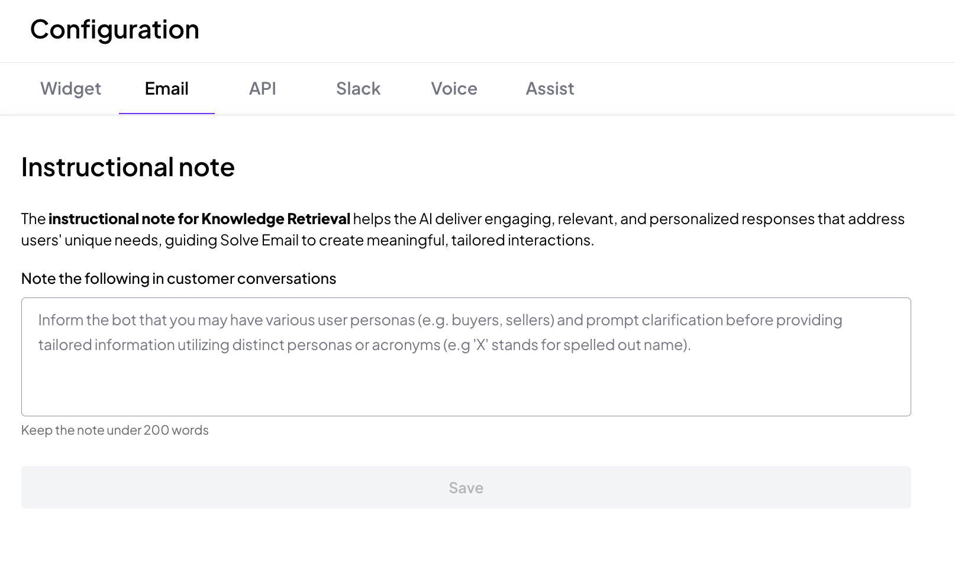
Task: Switch to the Assist tab
Action: [550, 89]
